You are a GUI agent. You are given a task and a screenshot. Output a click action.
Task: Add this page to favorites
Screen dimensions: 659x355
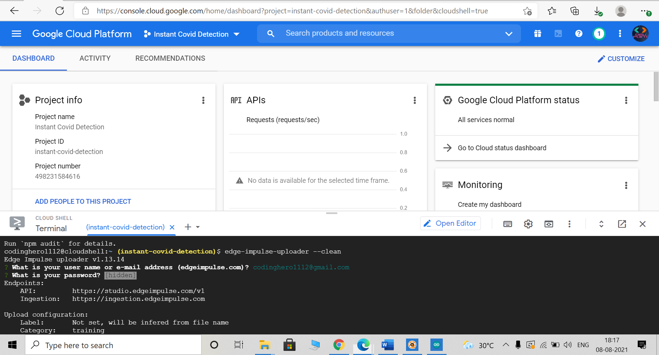pyautogui.click(x=528, y=11)
